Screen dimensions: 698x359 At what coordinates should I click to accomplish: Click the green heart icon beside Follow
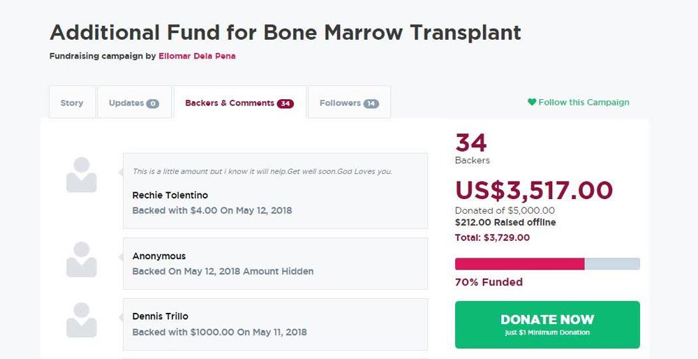click(x=532, y=102)
